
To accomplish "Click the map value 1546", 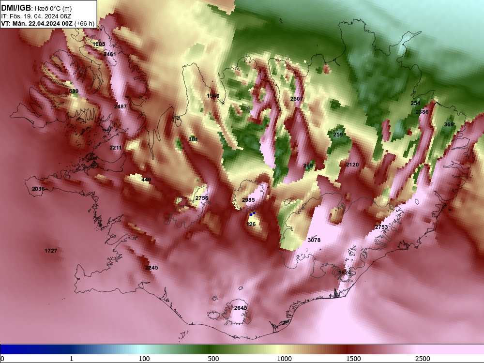I will click(213, 96).
